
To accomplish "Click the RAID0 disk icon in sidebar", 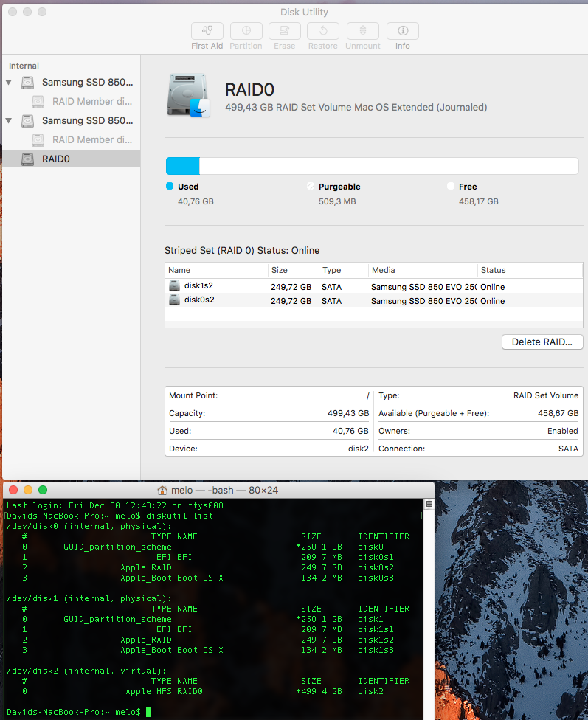I will pyautogui.click(x=27, y=159).
